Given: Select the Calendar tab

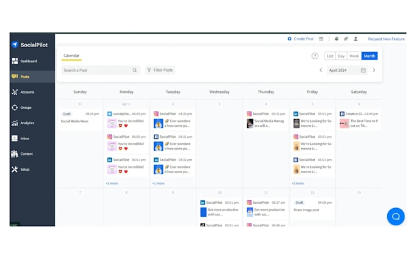Looking at the screenshot, I should coord(72,56).
